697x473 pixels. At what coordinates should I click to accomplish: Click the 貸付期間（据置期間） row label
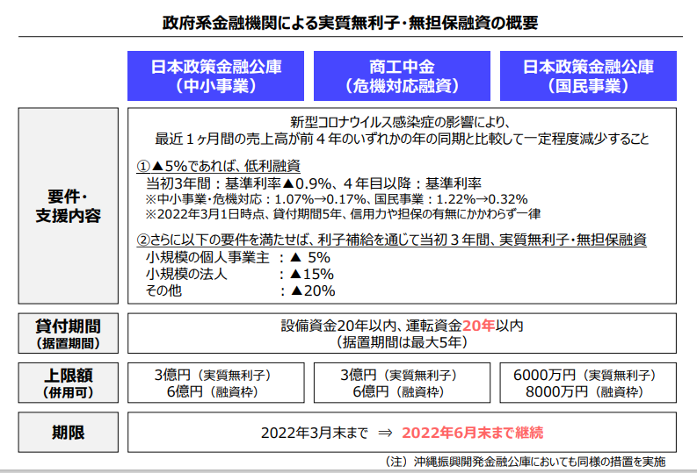[68, 333]
